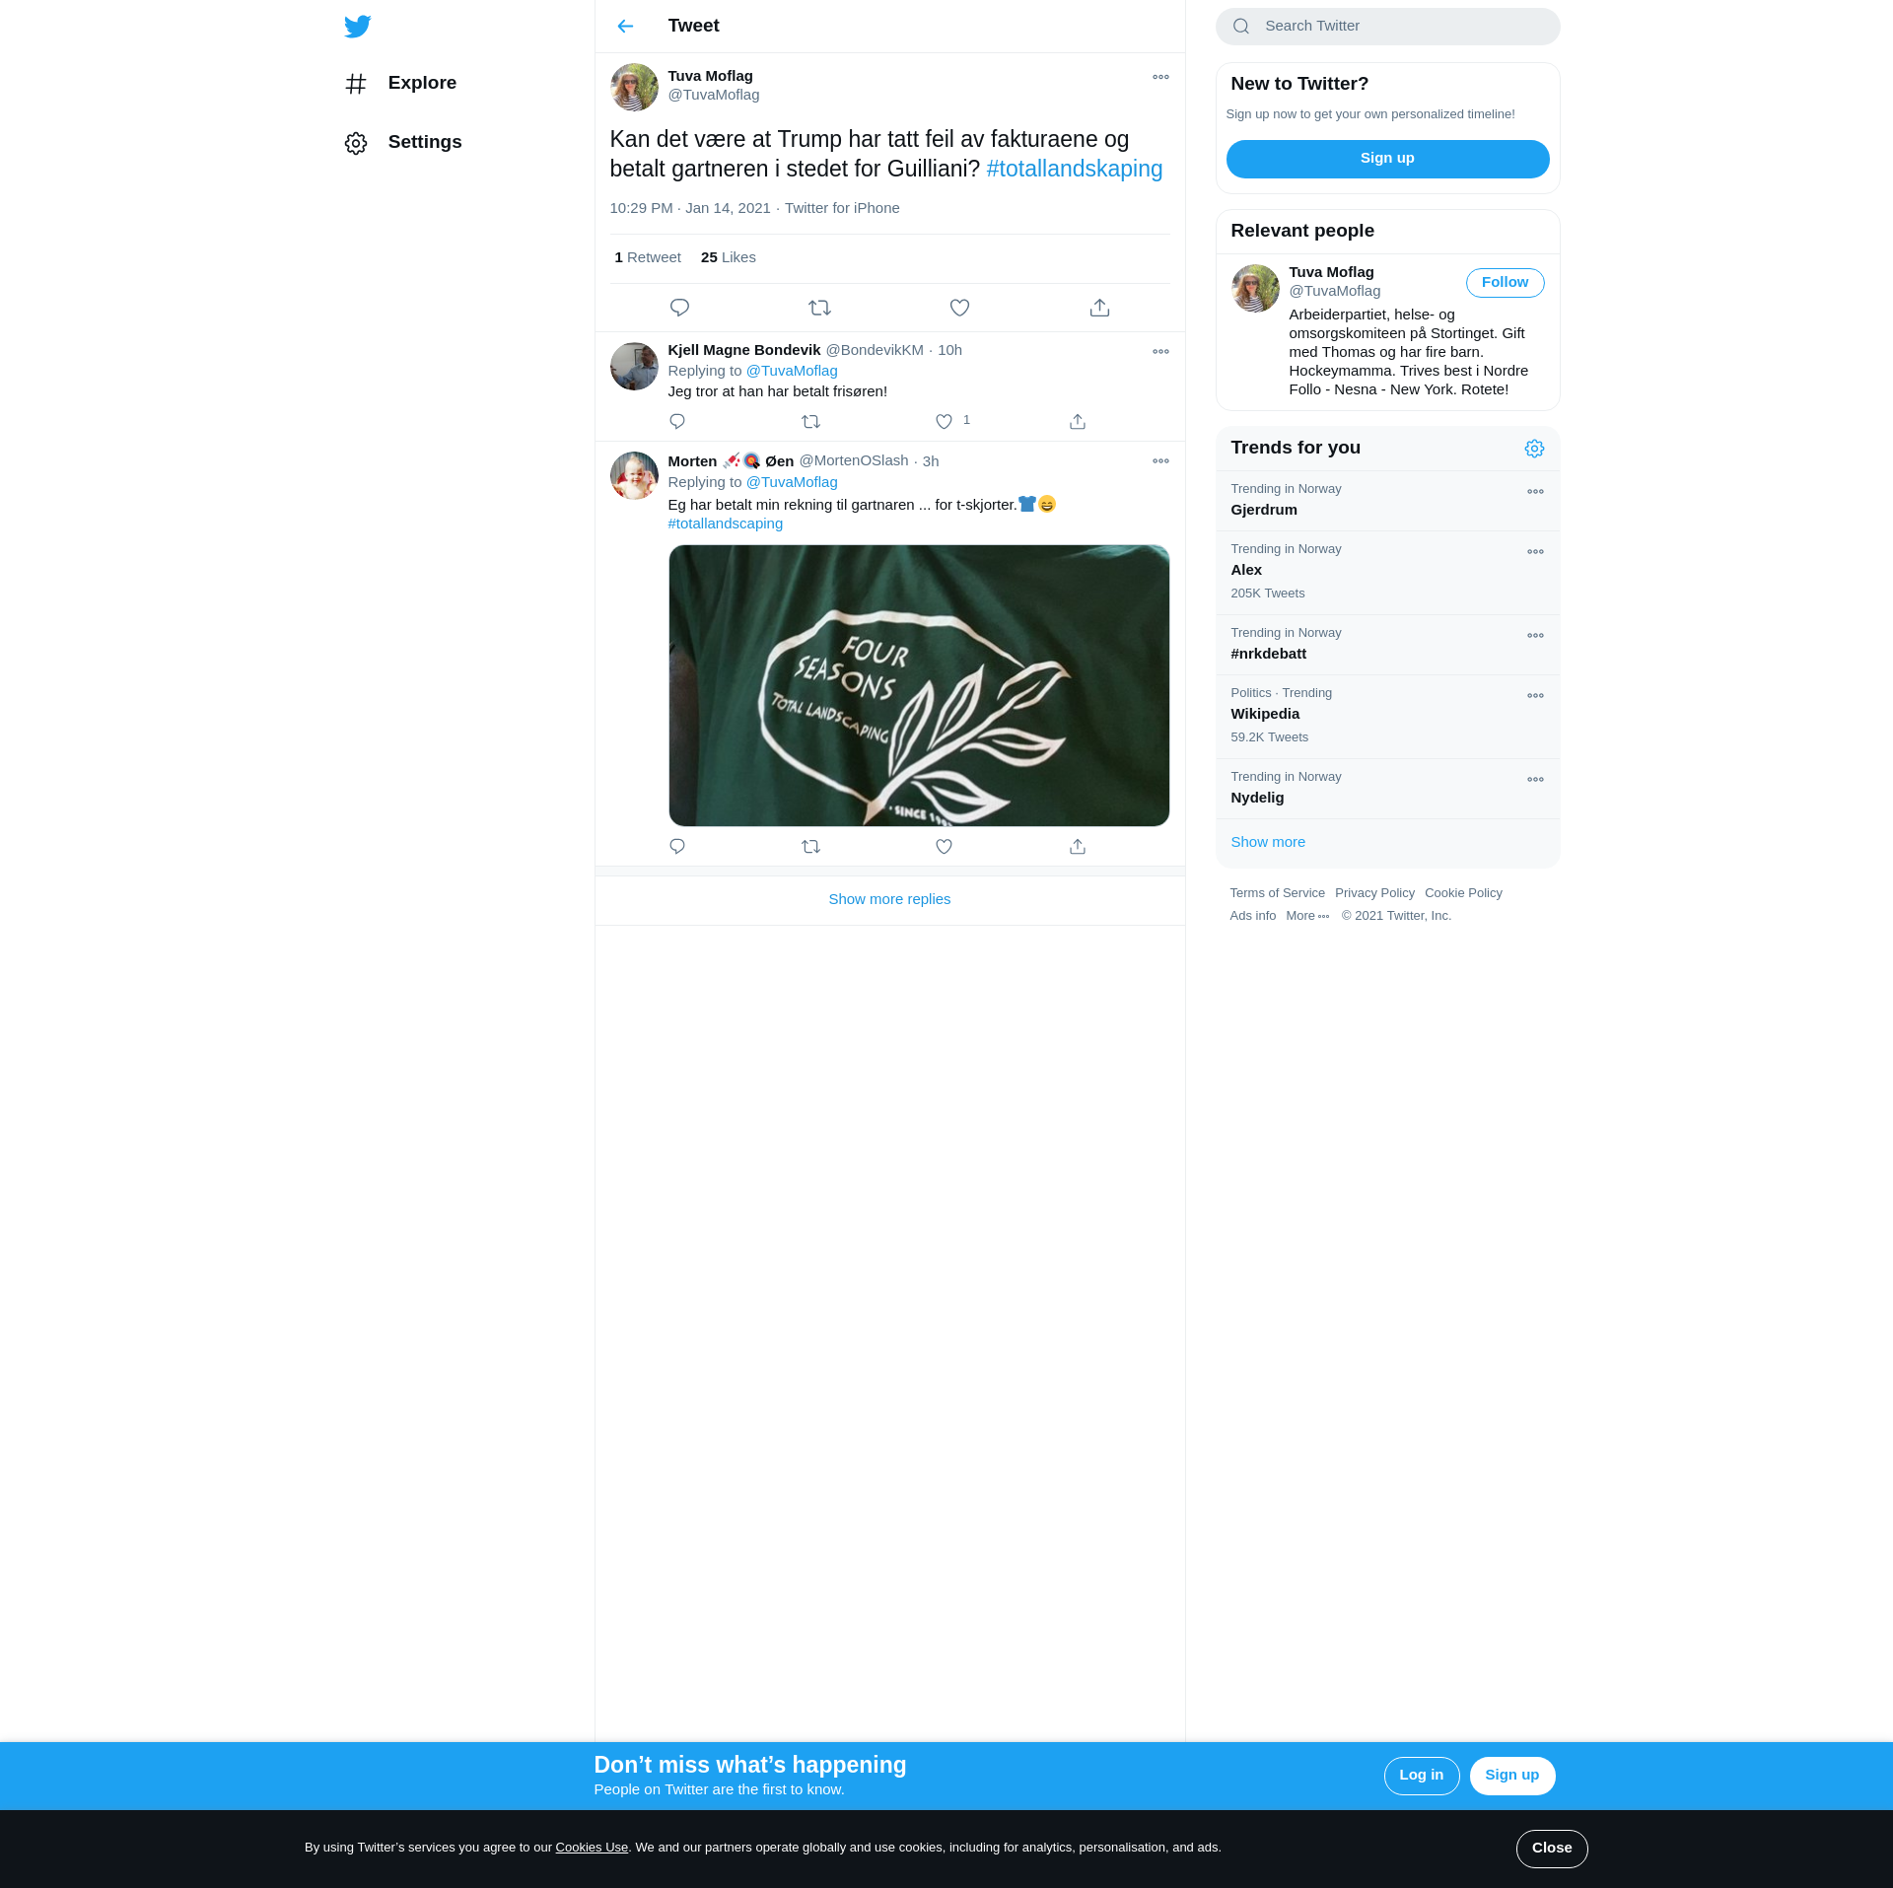Click the Twitter bird logo
The image size is (1893, 1888).
coord(358,27)
